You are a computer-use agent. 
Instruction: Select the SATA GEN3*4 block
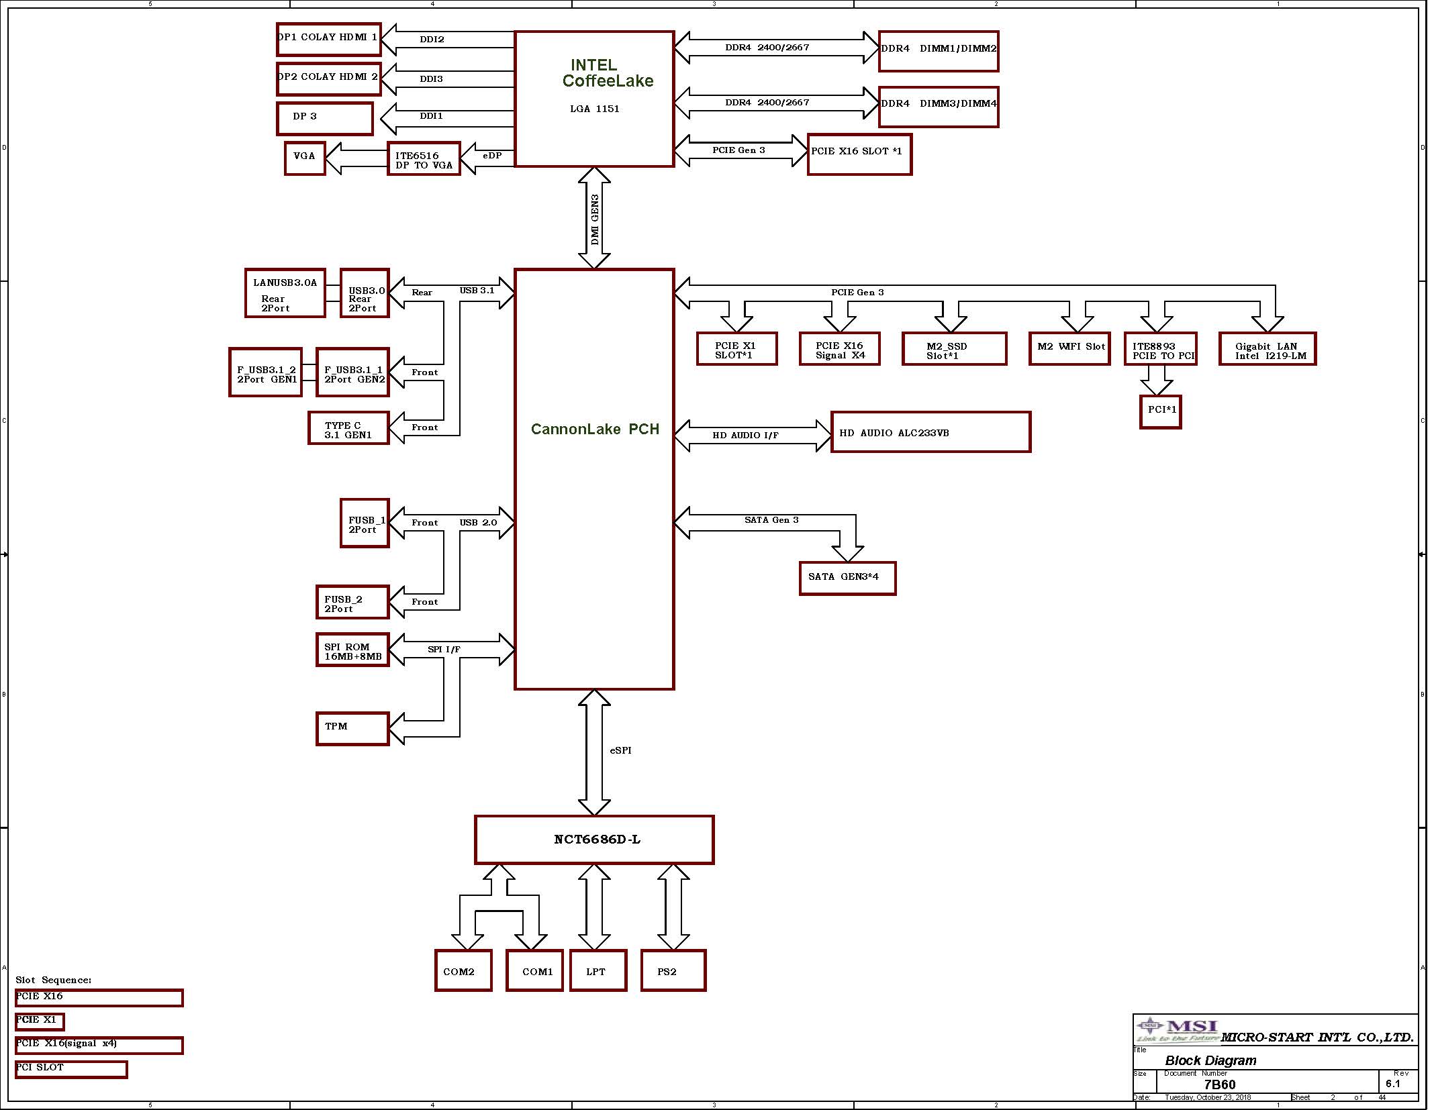click(847, 578)
